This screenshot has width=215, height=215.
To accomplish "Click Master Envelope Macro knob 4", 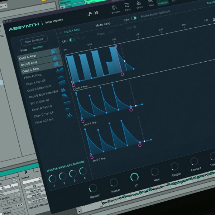I will point(83,171).
